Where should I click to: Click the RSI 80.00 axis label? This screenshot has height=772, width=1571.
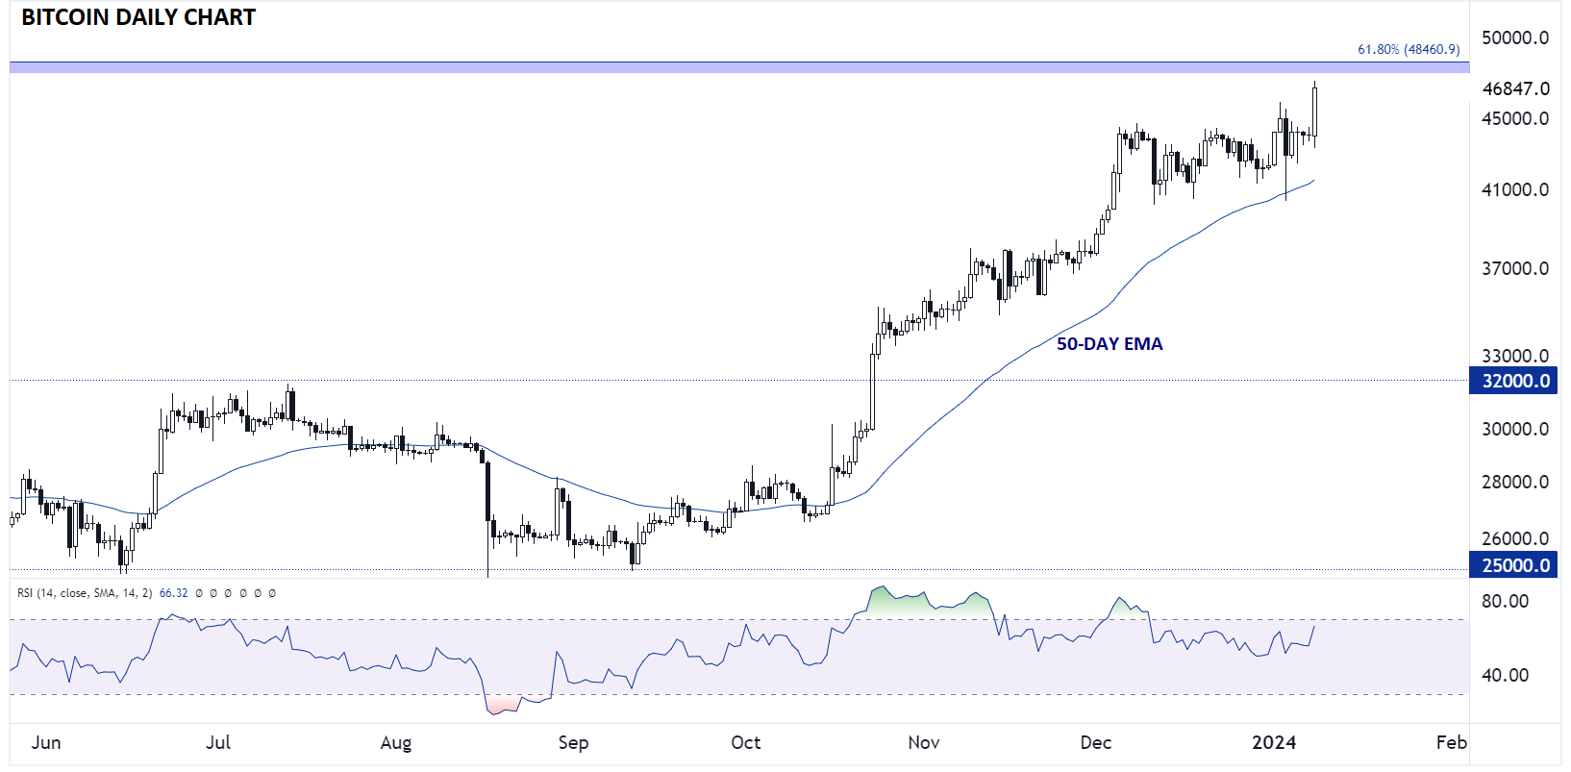pyautogui.click(x=1505, y=601)
